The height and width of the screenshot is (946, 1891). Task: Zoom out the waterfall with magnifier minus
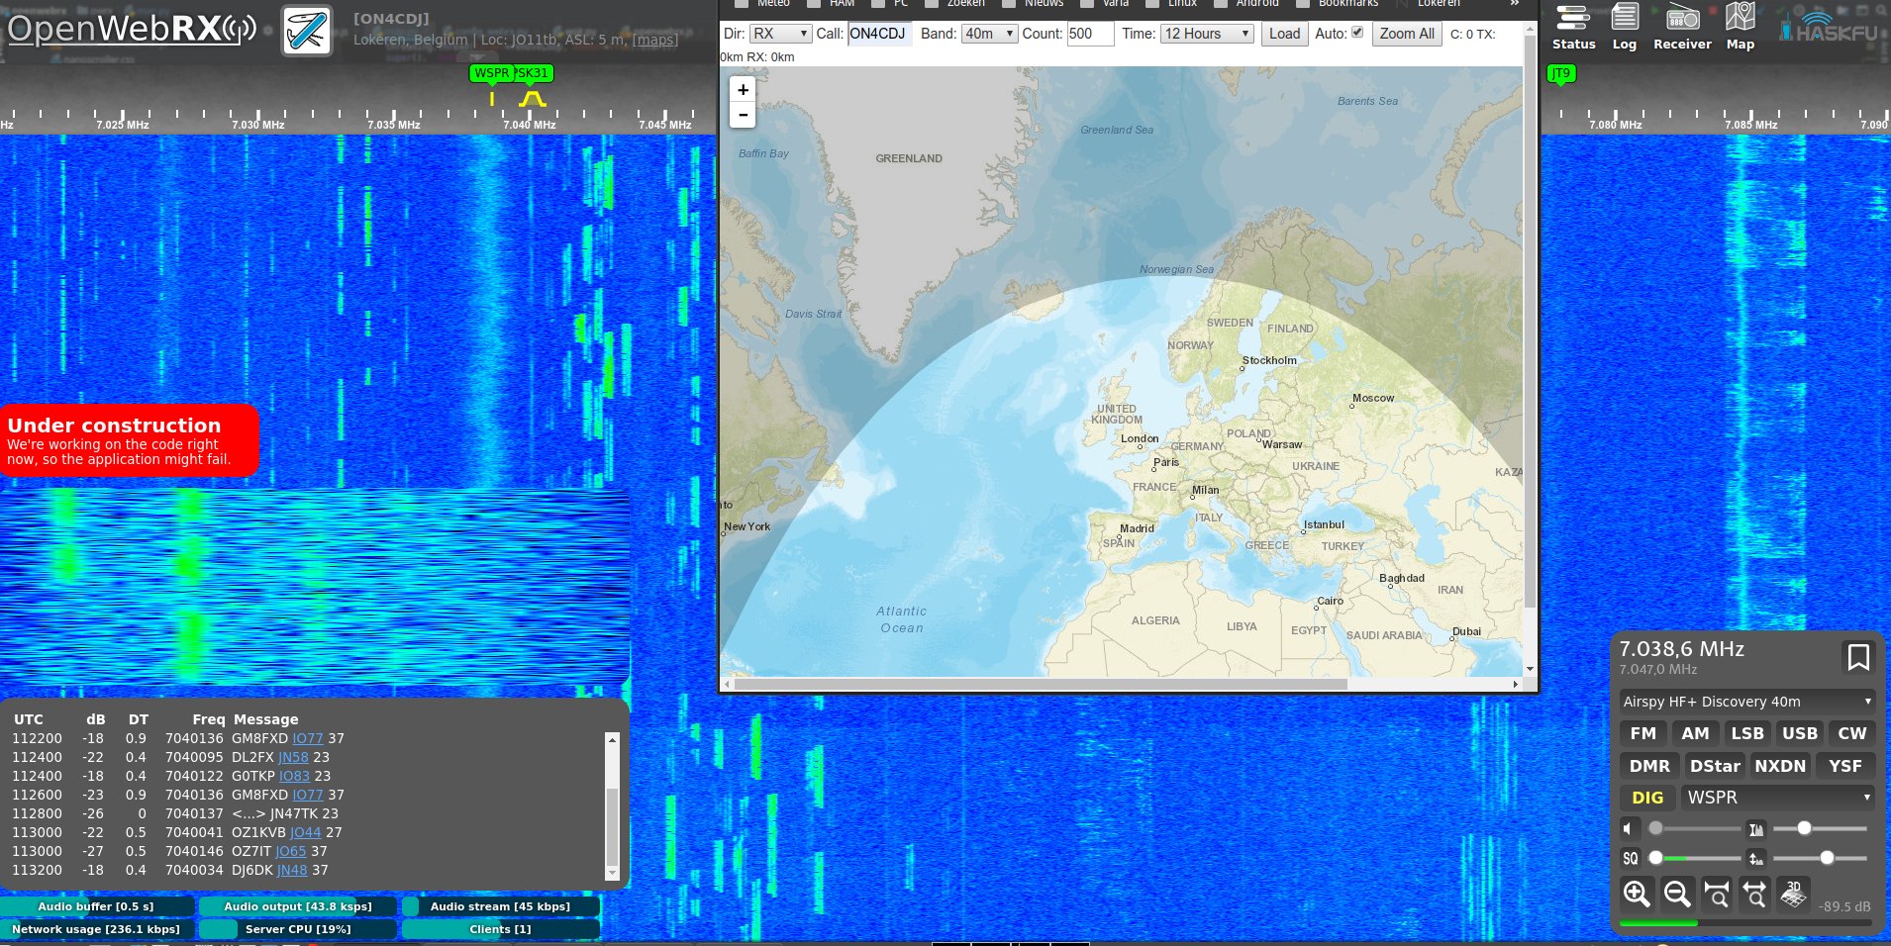pos(1676,895)
